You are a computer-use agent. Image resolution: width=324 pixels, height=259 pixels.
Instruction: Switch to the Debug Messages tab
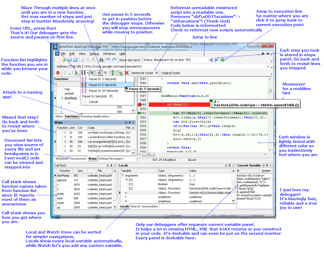click(110, 159)
